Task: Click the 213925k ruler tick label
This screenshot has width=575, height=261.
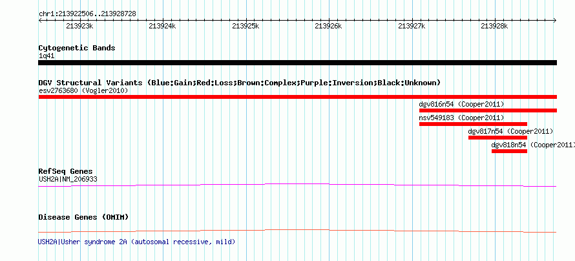Action: pyautogui.click(x=246, y=26)
